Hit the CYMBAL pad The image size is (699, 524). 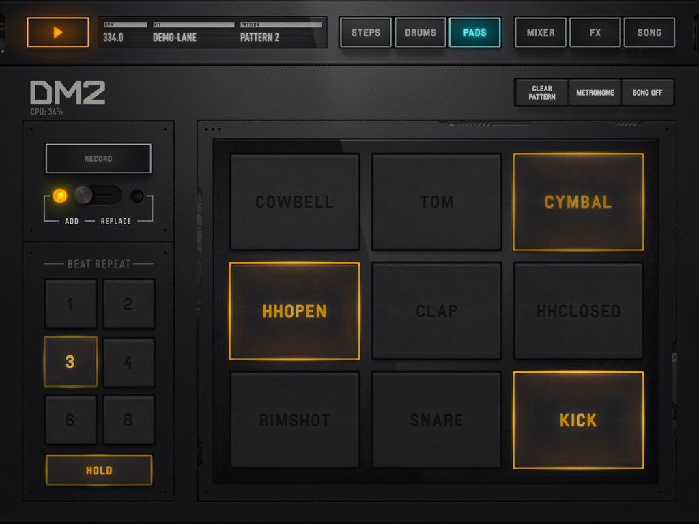(x=577, y=202)
